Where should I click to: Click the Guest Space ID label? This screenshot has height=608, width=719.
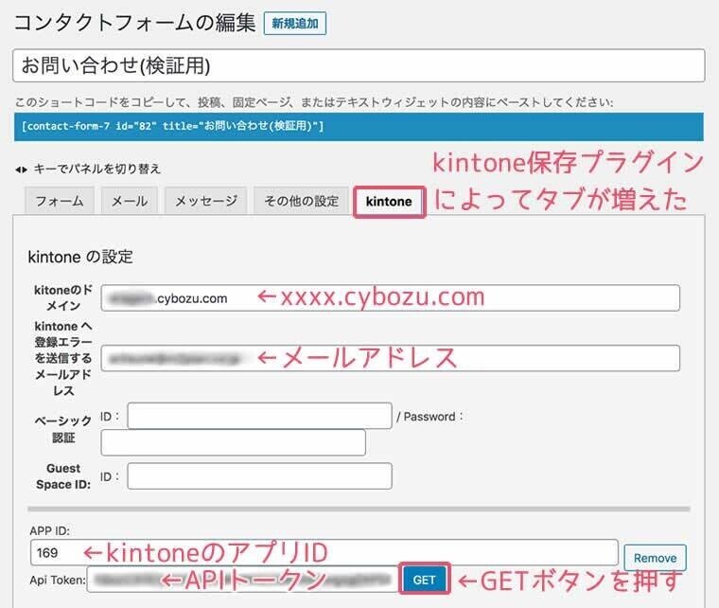63,476
